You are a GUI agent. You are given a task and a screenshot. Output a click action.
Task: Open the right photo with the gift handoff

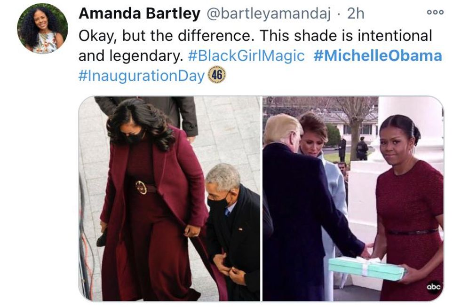click(x=353, y=198)
